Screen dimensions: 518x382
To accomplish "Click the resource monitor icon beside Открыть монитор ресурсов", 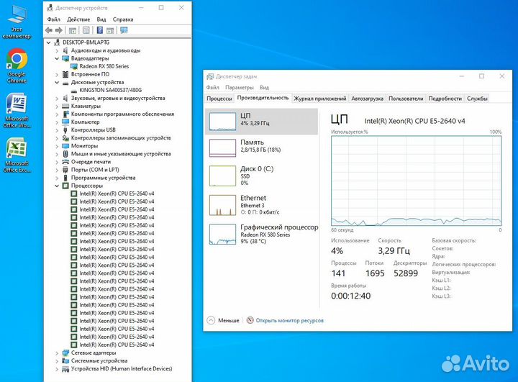I will pos(250,320).
